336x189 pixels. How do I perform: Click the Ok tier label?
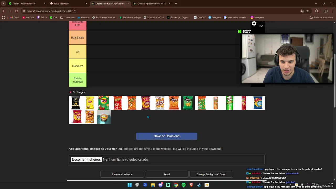[77, 52]
